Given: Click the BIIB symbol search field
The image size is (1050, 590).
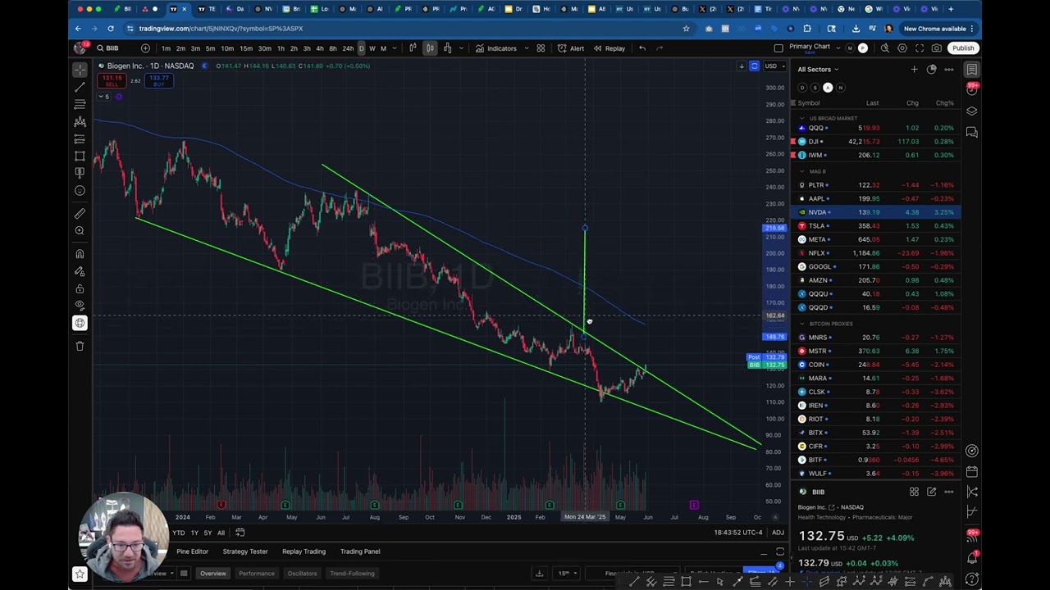Looking at the screenshot, I should [113, 48].
